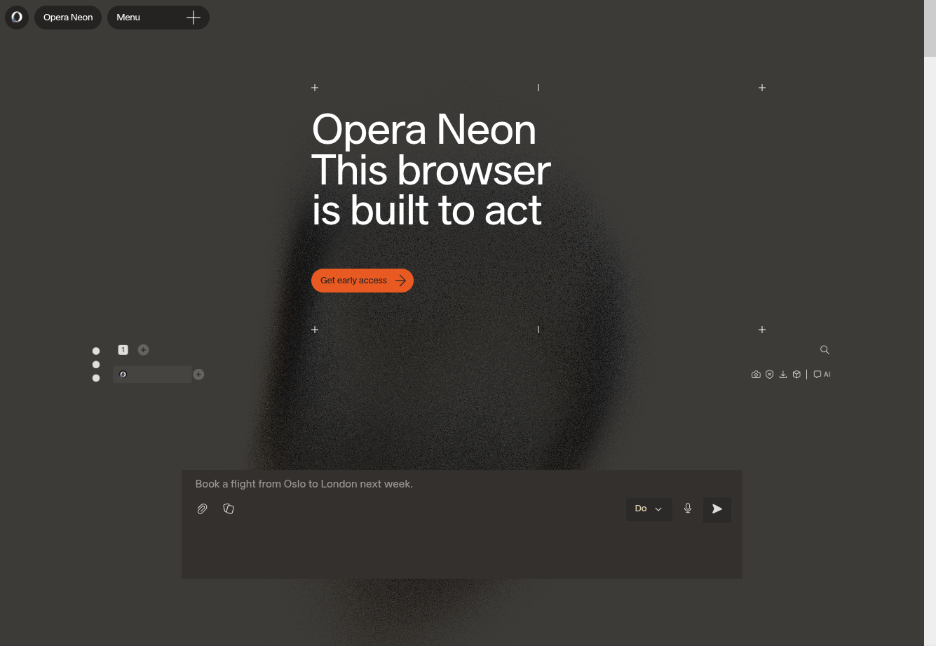Click the Opera Neon header pill
Viewport: 936px width, 646px height.
(x=68, y=18)
